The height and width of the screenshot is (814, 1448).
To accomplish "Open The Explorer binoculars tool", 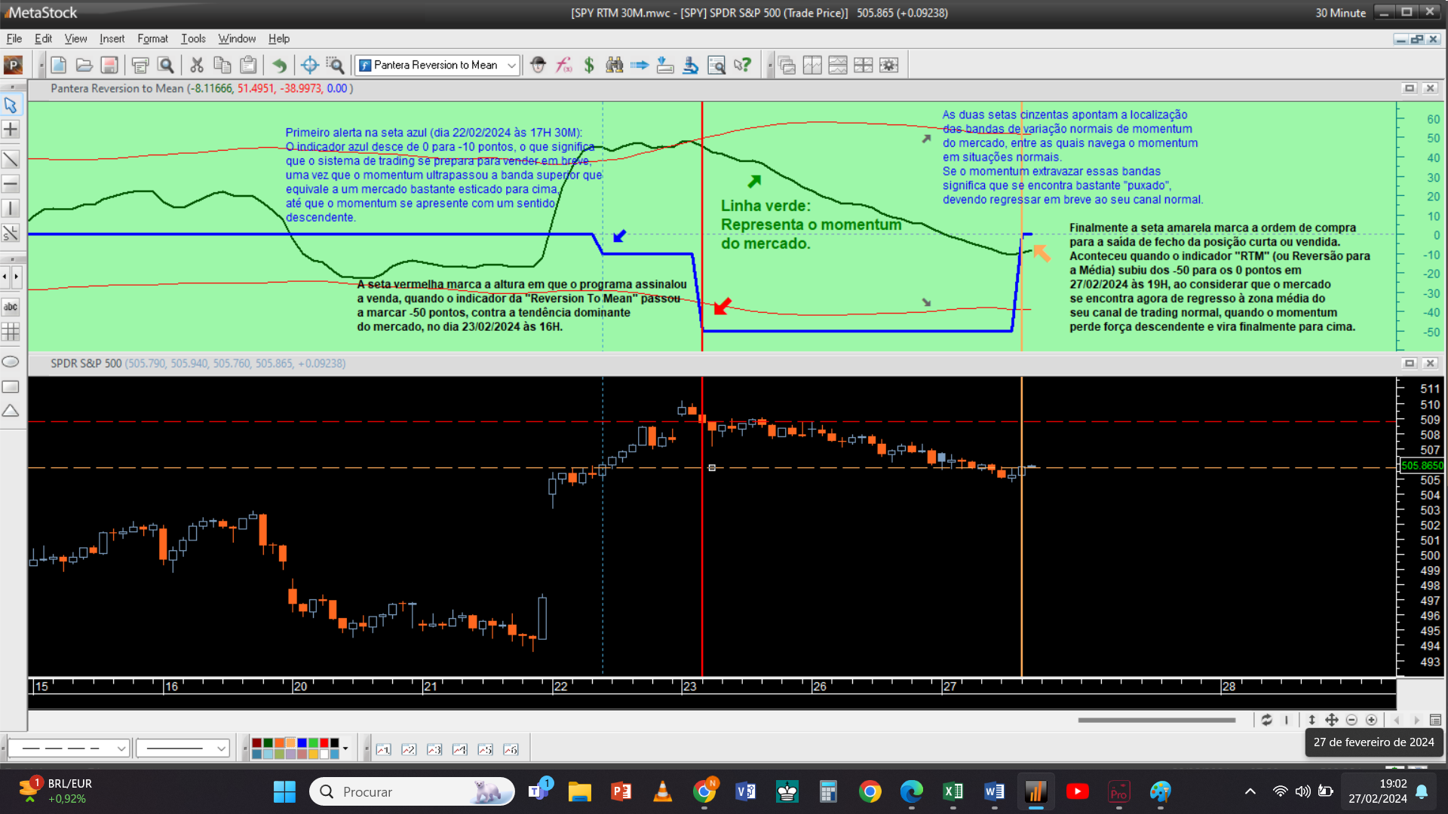I will tap(615, 66).
